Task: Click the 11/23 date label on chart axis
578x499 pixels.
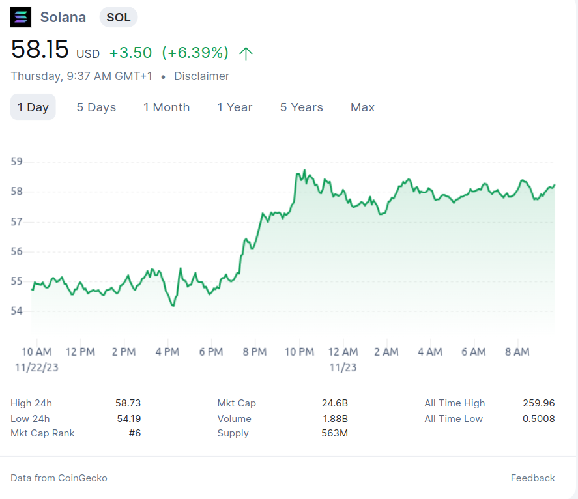Action: 341,367
